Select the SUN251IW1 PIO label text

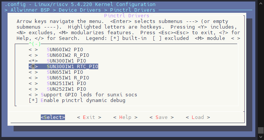pyautogui.click(x=66, y=84)
